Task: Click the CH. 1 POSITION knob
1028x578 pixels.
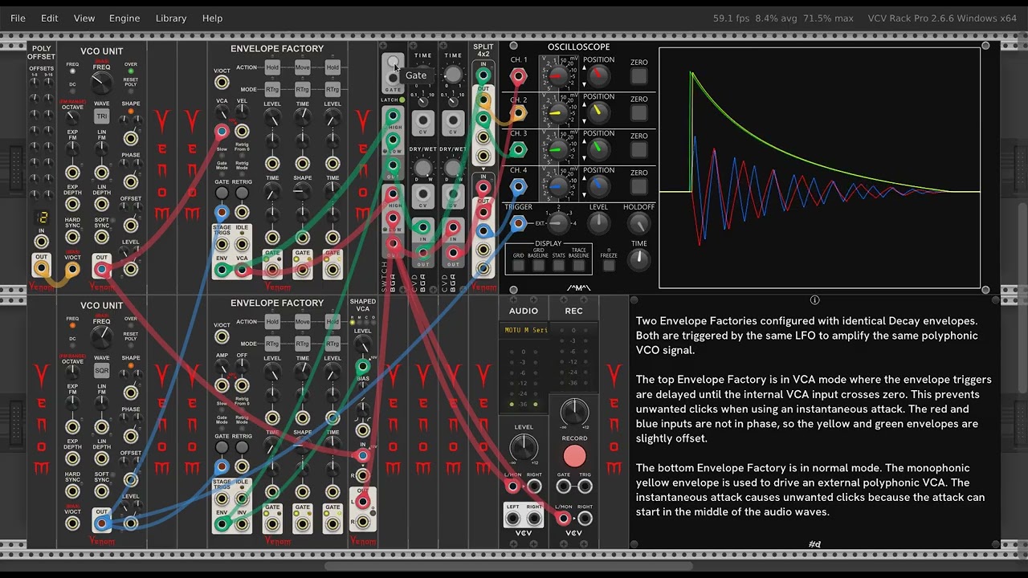Action: [x=598, y=76]
